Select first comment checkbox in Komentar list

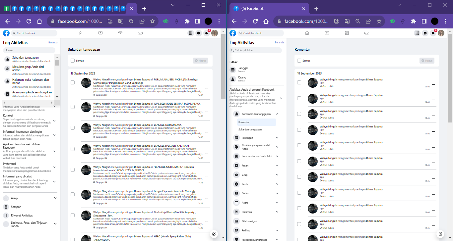[x=299, y=82]
